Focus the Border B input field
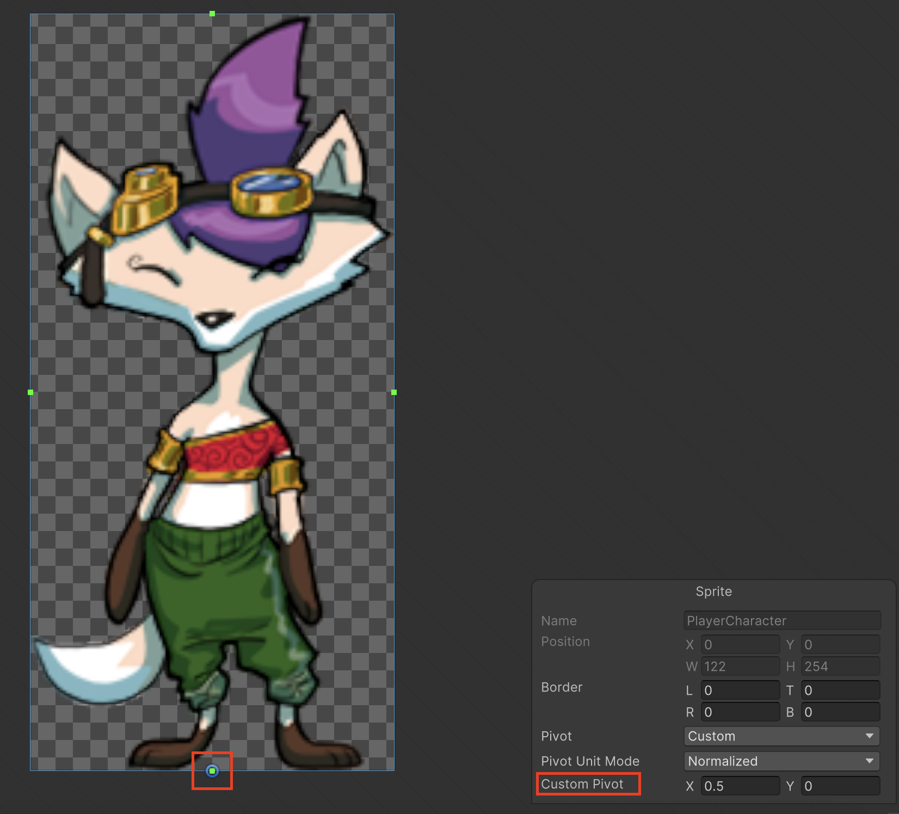Image resolution: width=899 pixels, height=814 pixels. click(x=840, y=712)
